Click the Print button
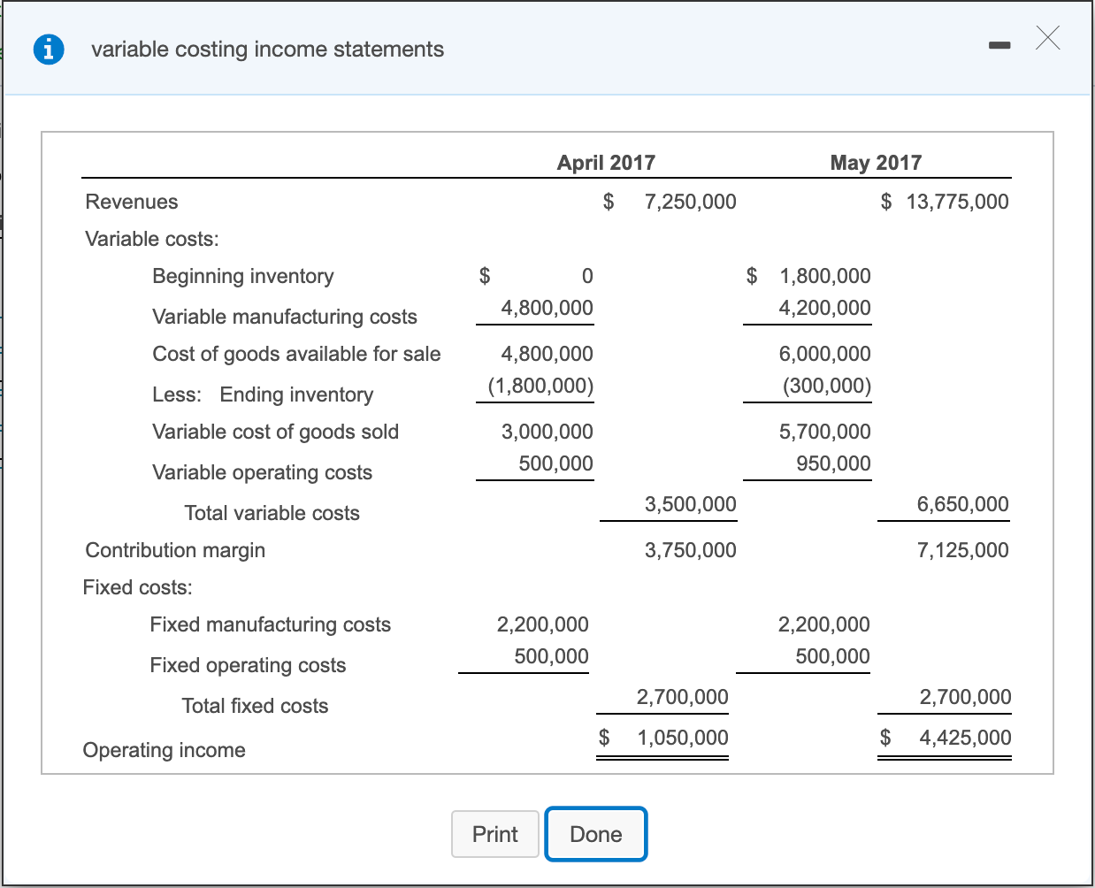 point(494,833)
